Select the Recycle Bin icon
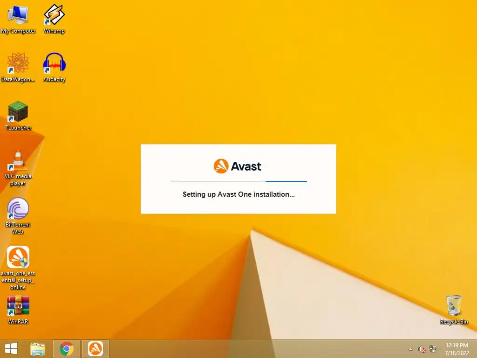Image resolution: width=477 pixels, height=358 pixels. point(454,310)
